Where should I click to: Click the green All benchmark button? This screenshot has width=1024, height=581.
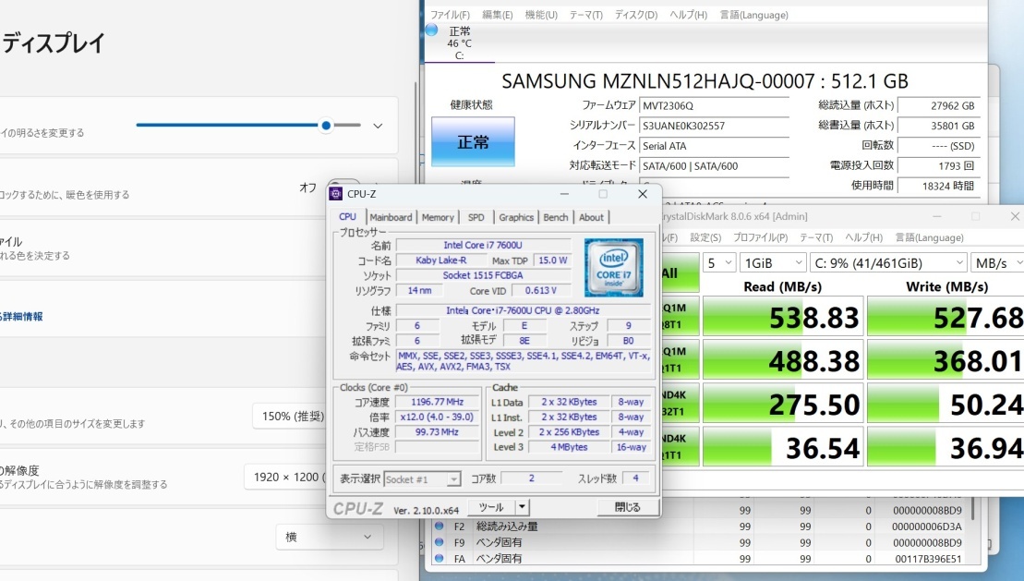pyautogui.click(x=680, y=272)
